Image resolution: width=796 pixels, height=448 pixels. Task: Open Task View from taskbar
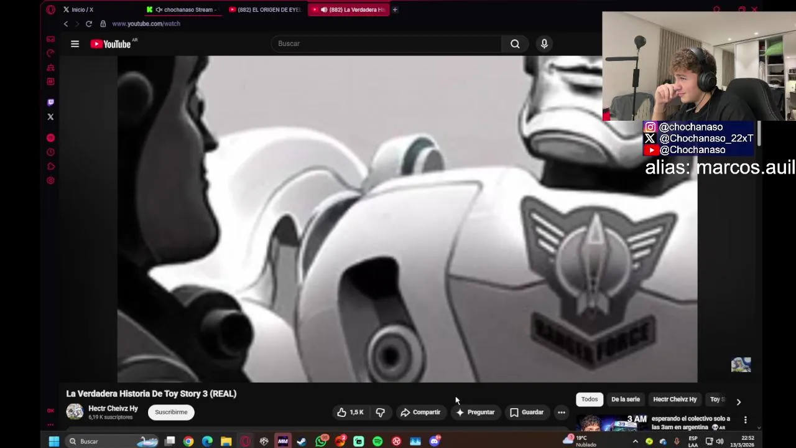tap(170, 441)
